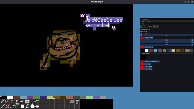Pick light blue in bottom palette bar
194x109 pixels.
pyautogui.click(x=23, y=97)
